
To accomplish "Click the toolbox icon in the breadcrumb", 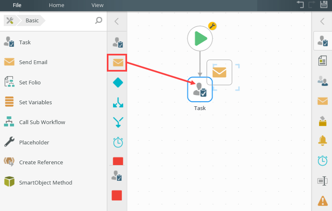I will click(10, 21).
